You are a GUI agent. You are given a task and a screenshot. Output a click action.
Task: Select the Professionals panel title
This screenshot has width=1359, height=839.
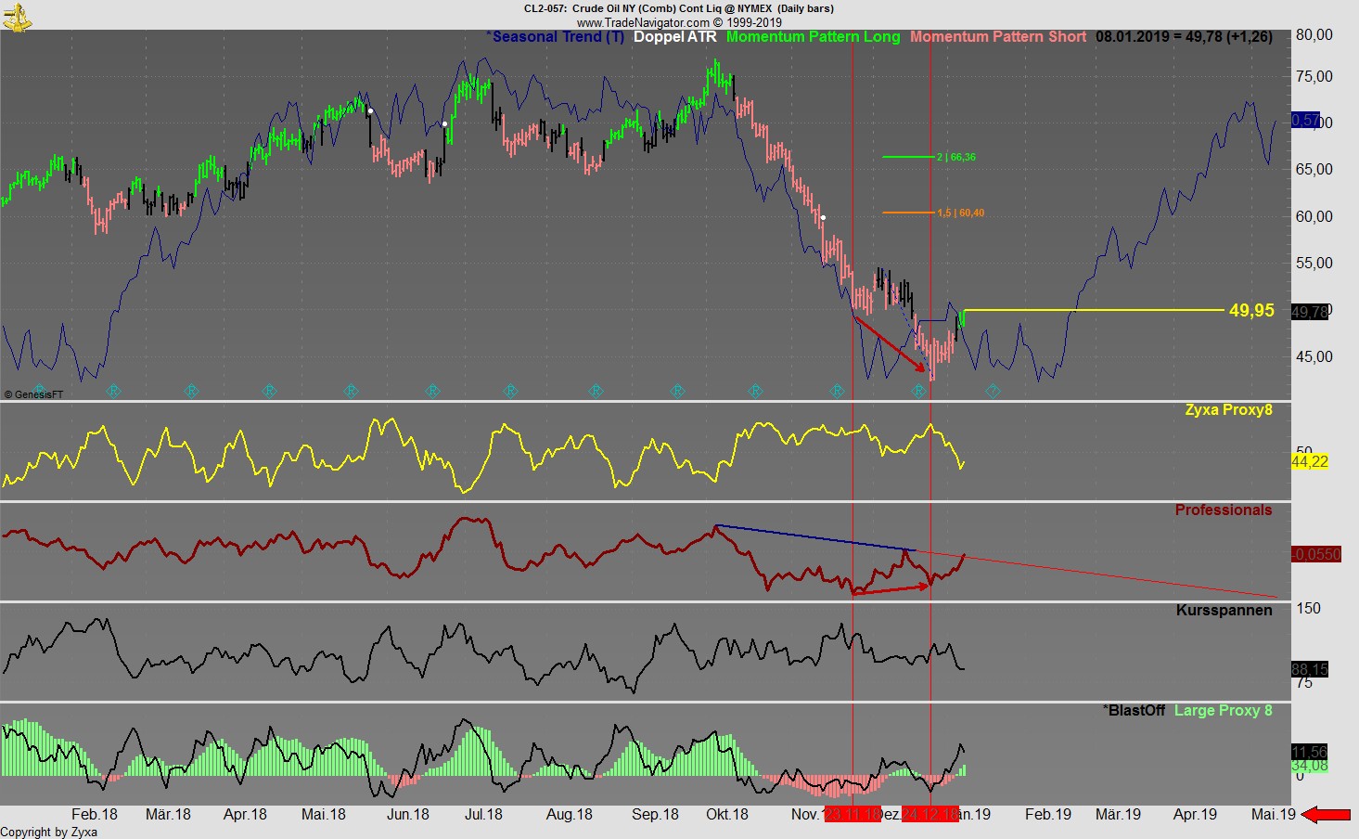point(1223,510)
